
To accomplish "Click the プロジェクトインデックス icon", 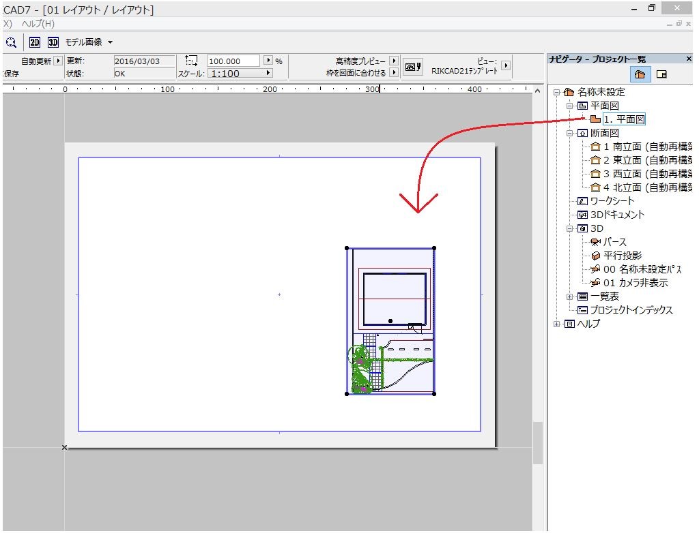I will click(582, 310).
